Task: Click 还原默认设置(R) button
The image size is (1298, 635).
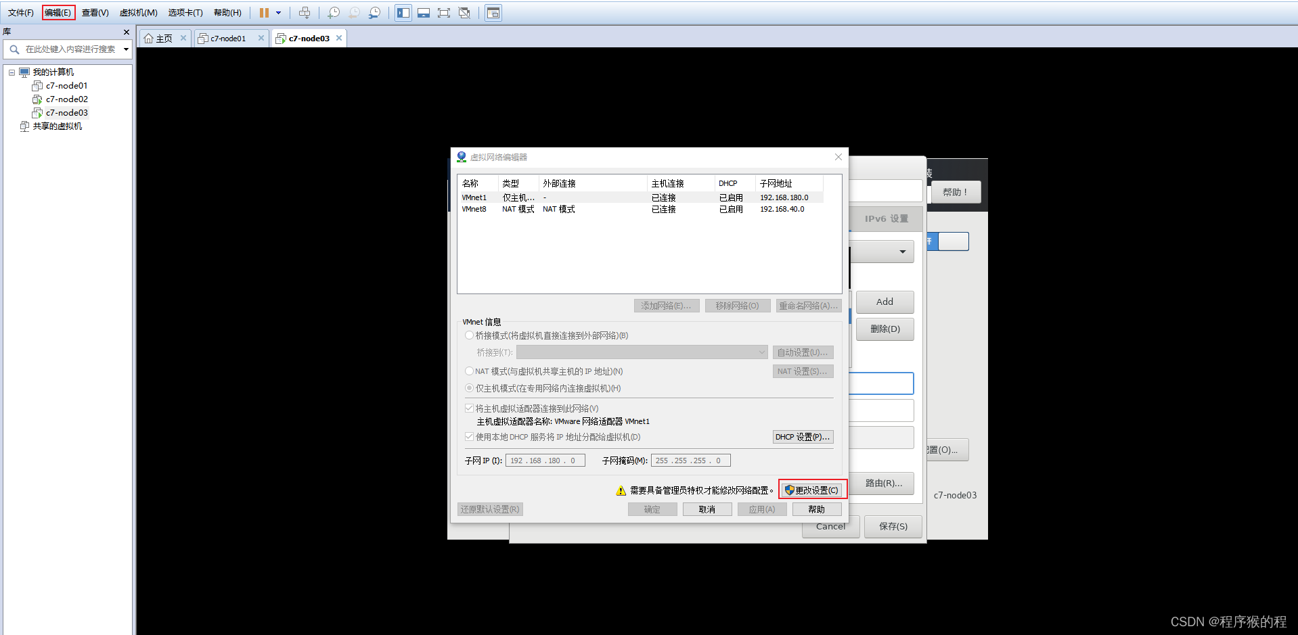Action: point(491,509)
